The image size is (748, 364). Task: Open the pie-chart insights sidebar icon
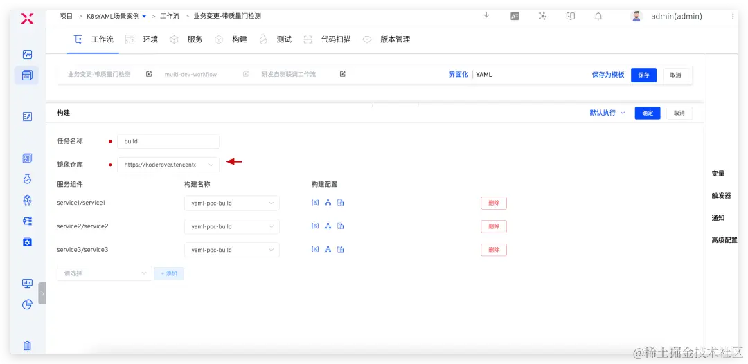27,304
